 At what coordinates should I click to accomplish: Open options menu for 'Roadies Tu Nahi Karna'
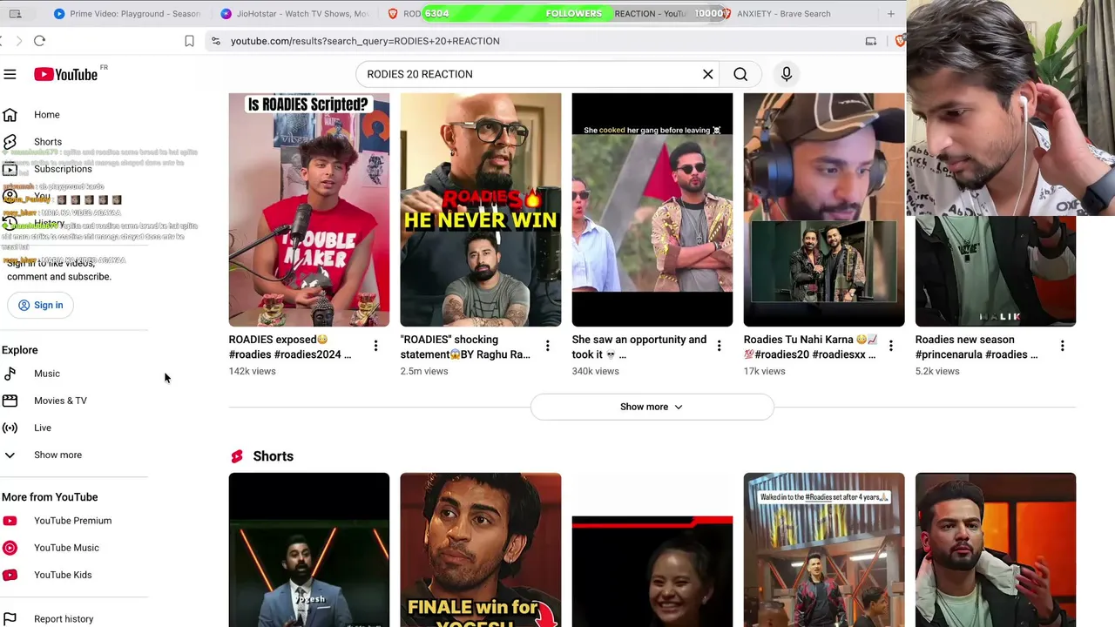click(890, 346)
